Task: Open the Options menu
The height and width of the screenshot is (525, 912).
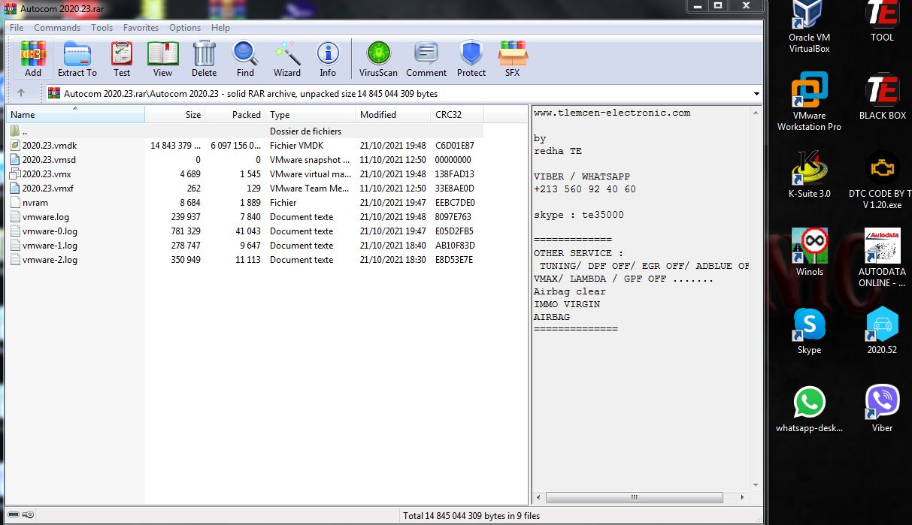Action: (185, 28)
